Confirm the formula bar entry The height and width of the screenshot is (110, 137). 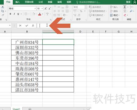pos(27,25)
